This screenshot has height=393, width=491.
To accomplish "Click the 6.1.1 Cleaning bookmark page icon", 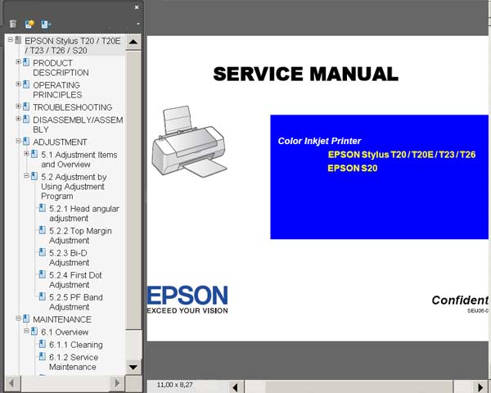I will tap(43, 344).
